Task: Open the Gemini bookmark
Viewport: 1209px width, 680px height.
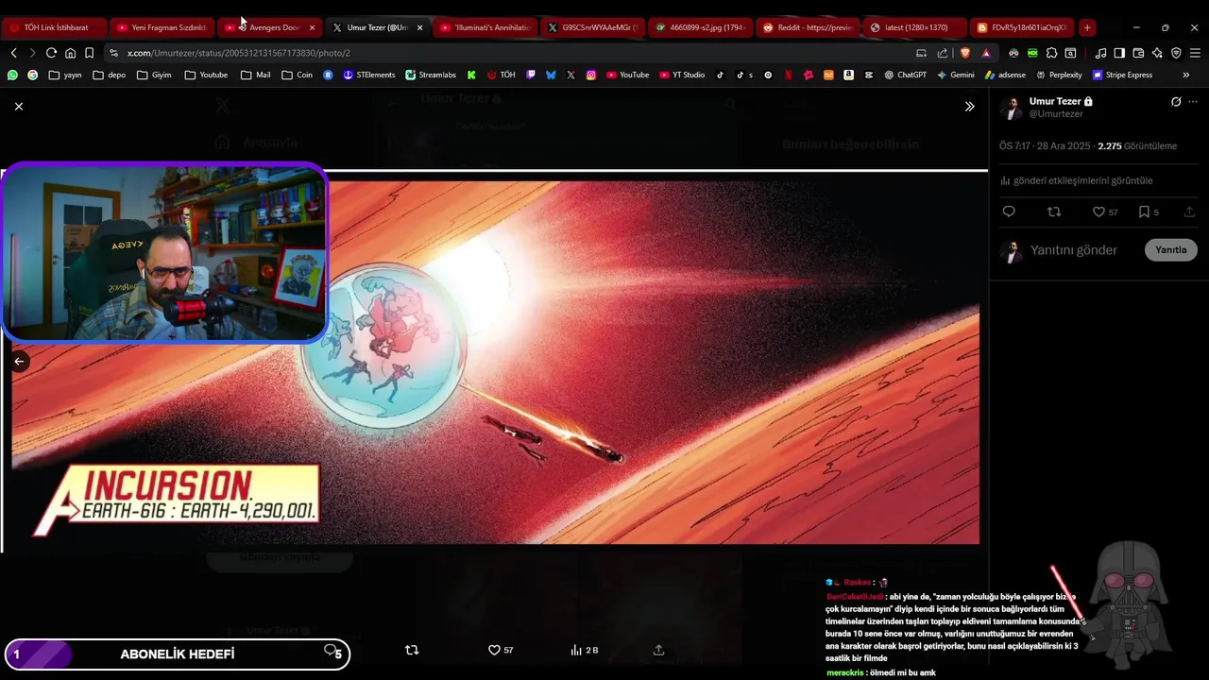Action: [x=955, y=75]
